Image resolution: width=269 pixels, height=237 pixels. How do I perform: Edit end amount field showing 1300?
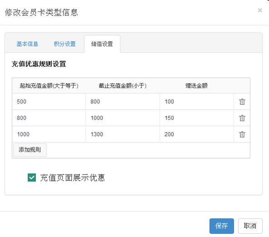[x=122, y=134]
